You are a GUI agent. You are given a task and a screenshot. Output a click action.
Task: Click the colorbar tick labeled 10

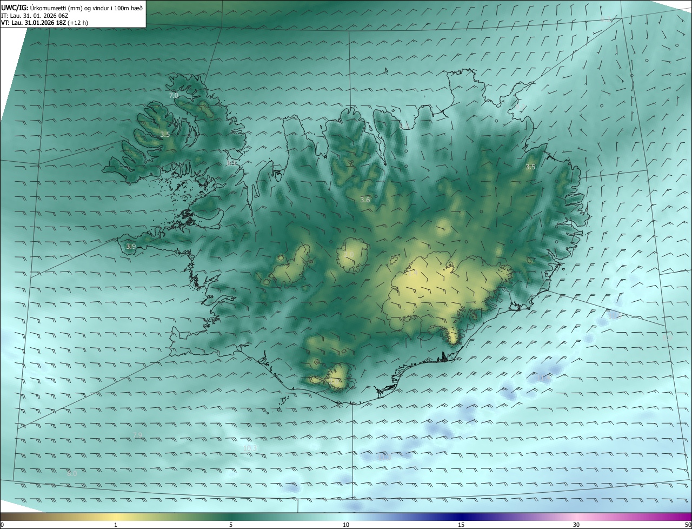pyautogui.click(x=346, y=525)
